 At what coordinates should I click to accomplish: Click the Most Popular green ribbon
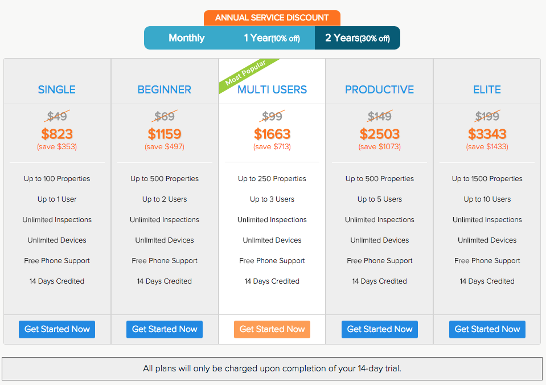coord(248,74)
